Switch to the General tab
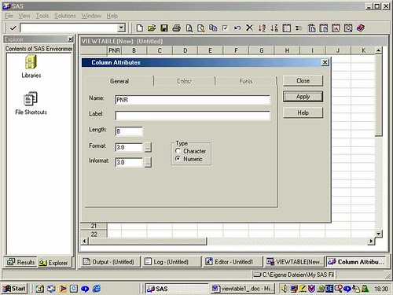 click(119, 81)
